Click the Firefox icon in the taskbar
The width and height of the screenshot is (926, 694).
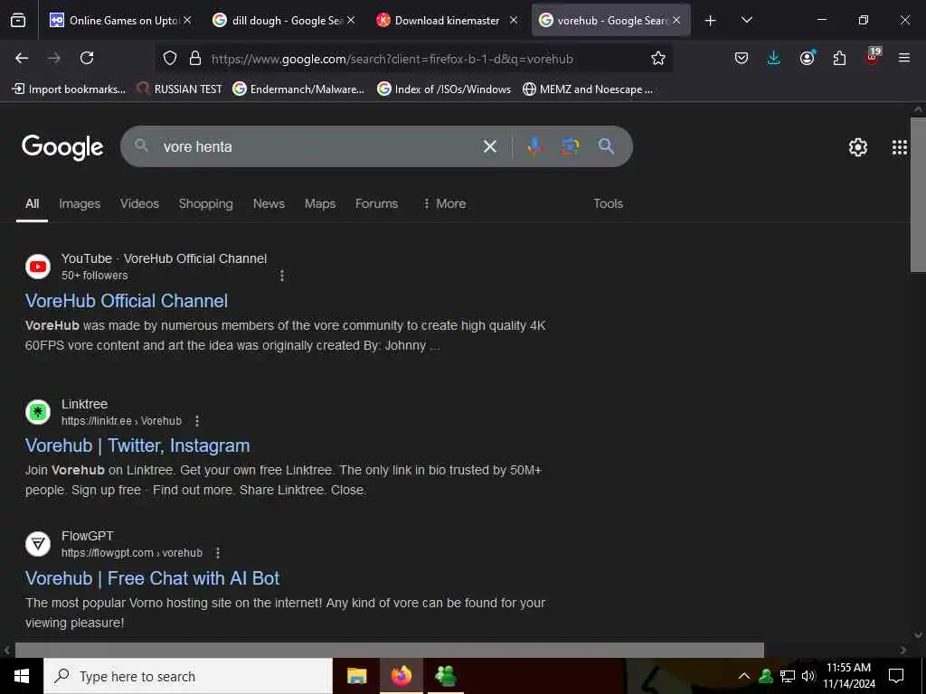pos(401,676)
